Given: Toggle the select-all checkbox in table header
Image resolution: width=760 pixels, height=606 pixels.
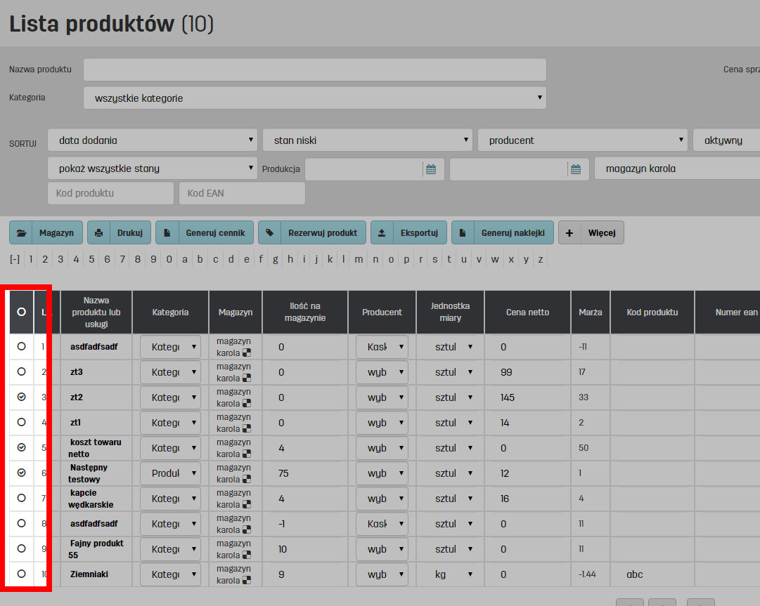Looking at the screenshot, I should [21, 312].
